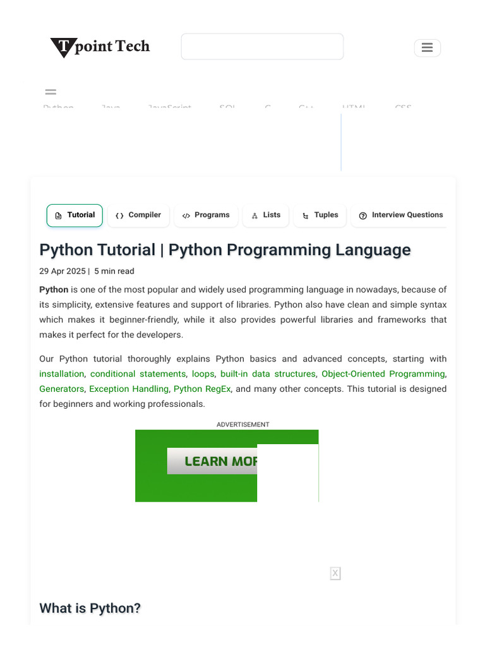Click the Tpoint Tech logo

click(100, 47)
